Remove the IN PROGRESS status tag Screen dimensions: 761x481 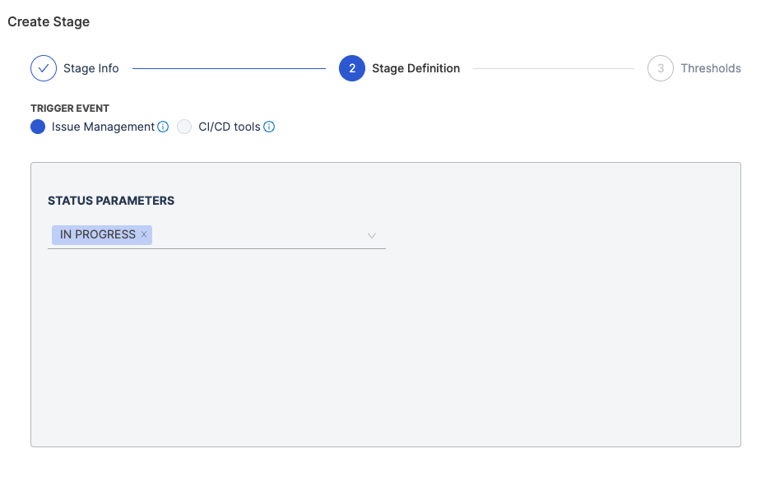point(144,235)
